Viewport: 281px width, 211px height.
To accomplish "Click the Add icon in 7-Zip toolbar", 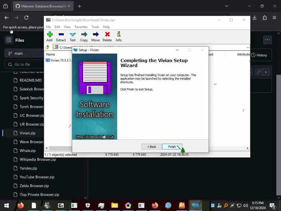I will [x=49, y=37].
